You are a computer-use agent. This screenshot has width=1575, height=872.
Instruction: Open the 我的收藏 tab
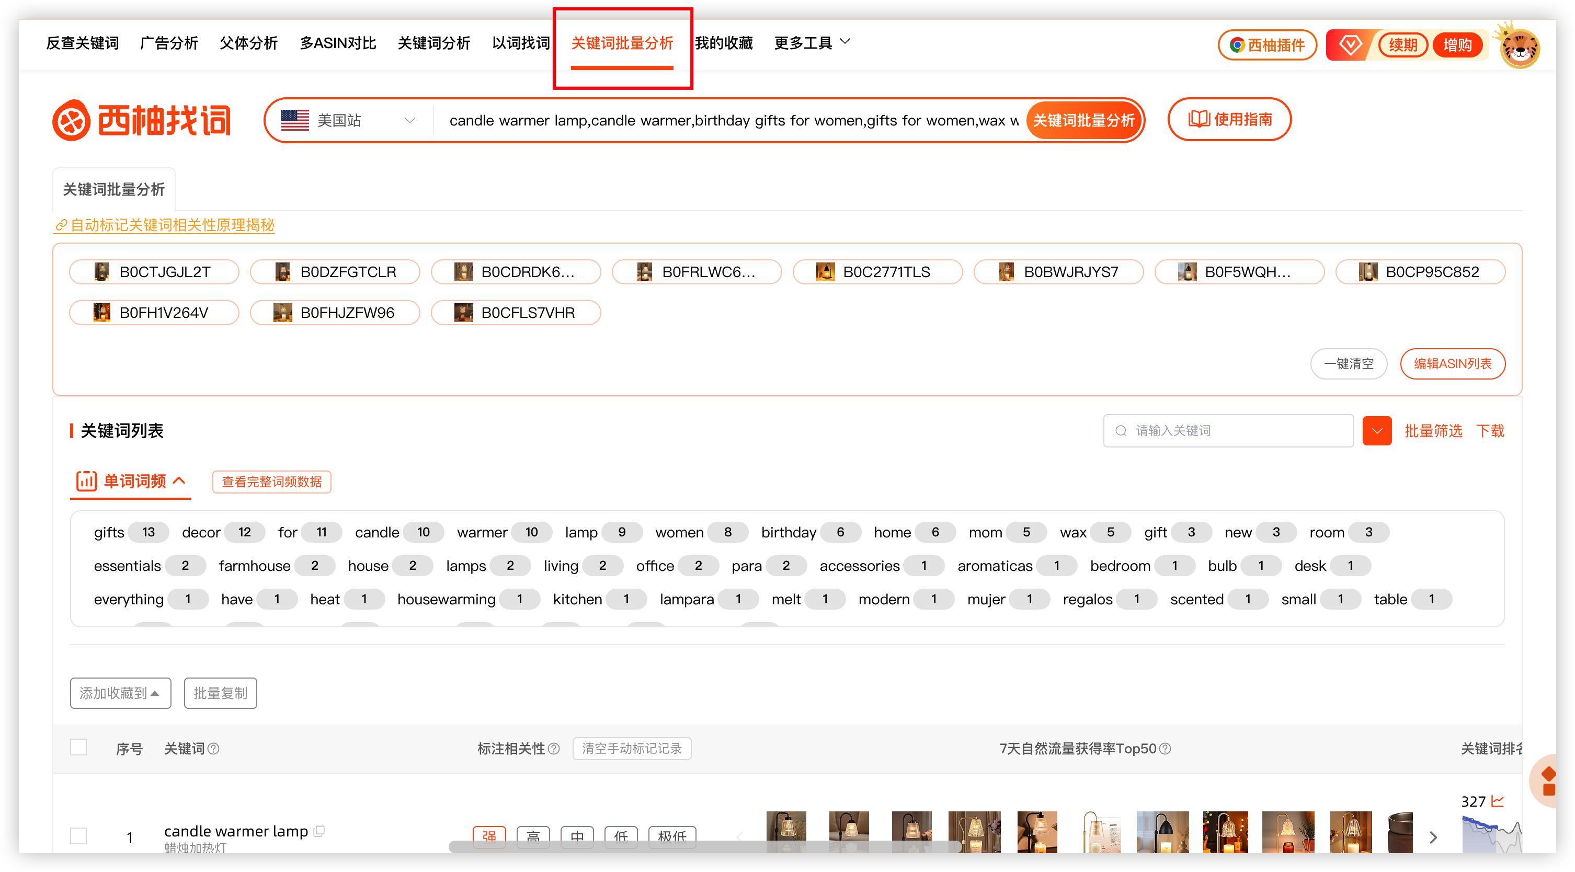tap(723, 43)
